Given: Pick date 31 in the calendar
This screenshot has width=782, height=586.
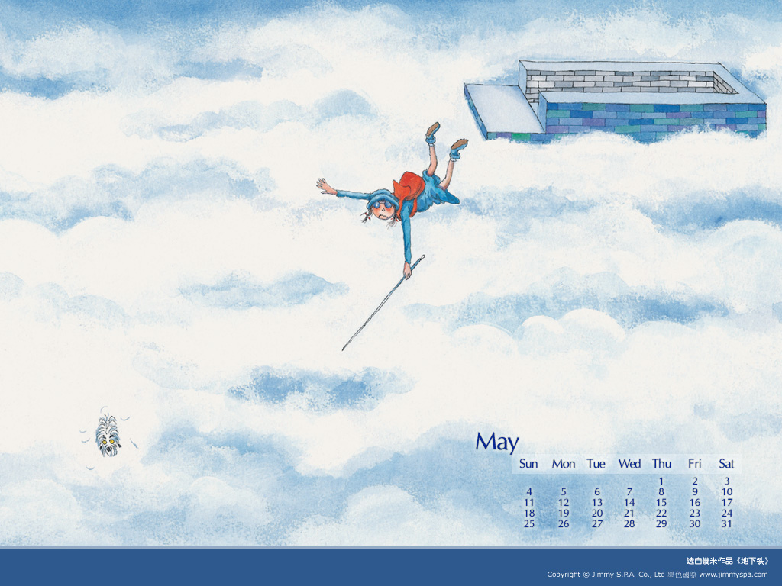Looking at the screenshot, I should click(x=726, y=524).
